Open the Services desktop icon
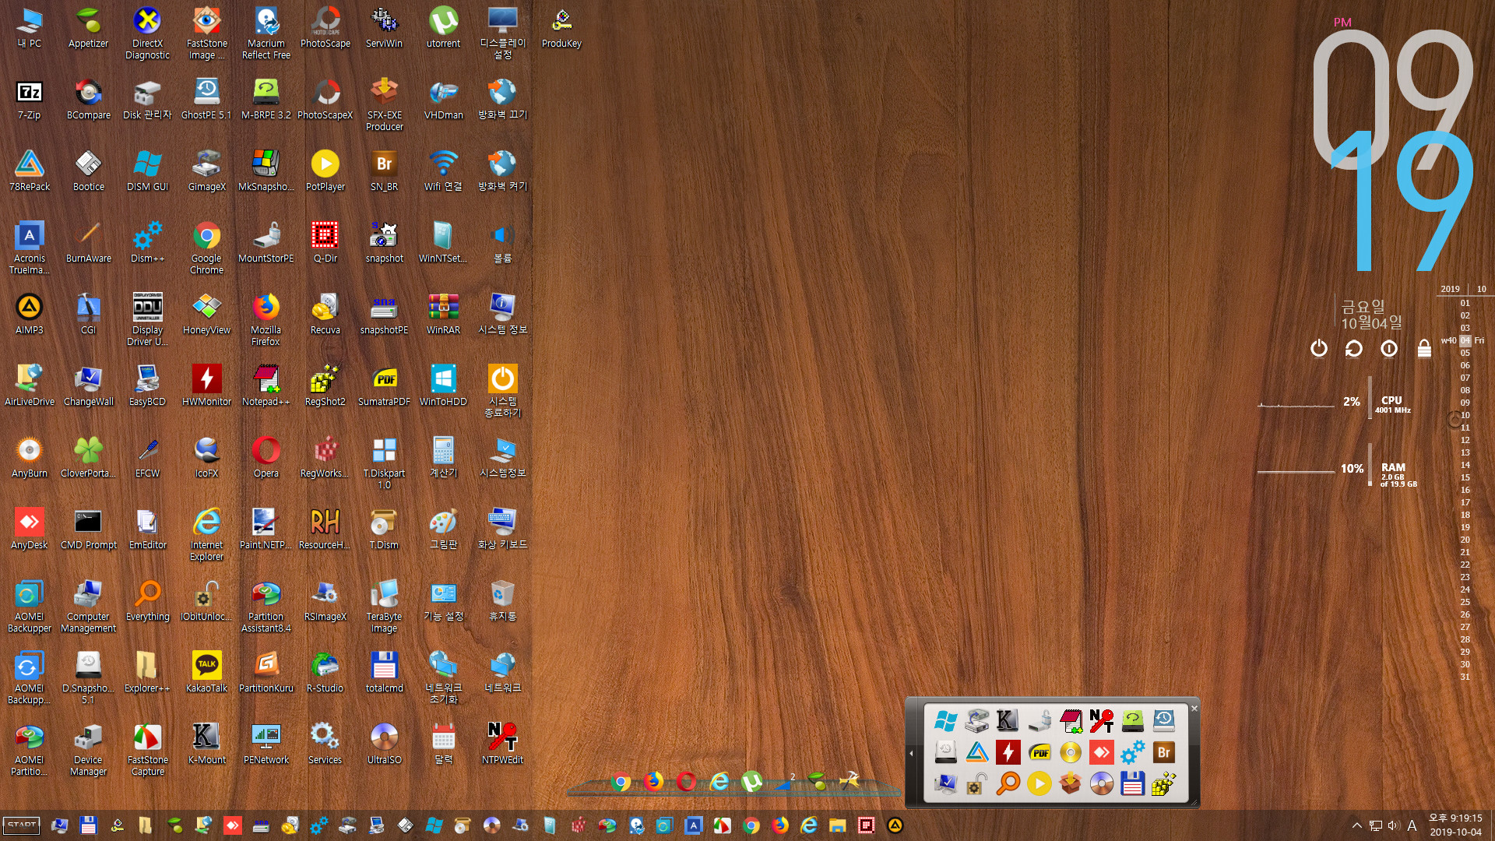The width and height of the screenshot is (1495, 841). coord(325,744)
